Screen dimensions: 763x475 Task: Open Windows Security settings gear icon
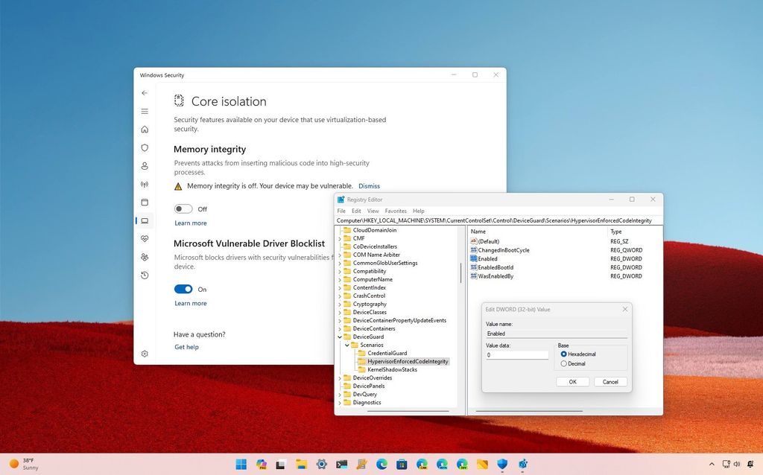click(x=145, y=354)
